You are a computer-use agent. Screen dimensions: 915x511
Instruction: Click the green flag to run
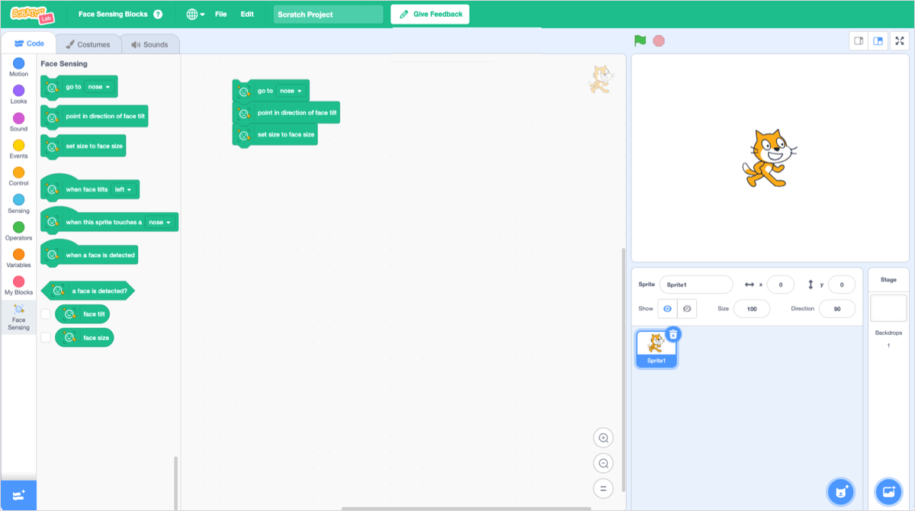click(640, 40)
